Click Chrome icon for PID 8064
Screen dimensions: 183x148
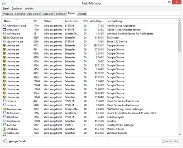click(4, 61)
